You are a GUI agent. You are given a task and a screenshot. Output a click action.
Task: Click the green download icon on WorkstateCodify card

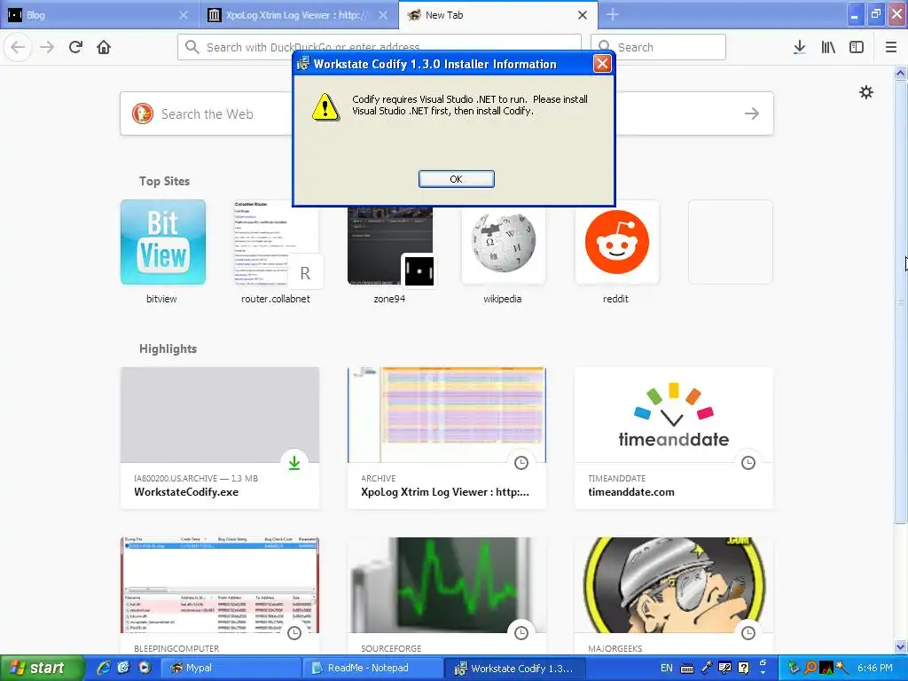pos(294,463)
